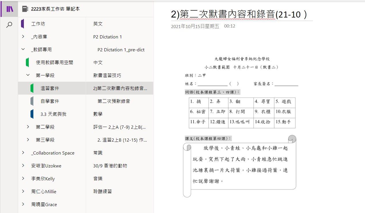Select the 使用教師專用空間 section
Image resolution: width=365 pixels, height=213 pixels.
pos(54,62)
